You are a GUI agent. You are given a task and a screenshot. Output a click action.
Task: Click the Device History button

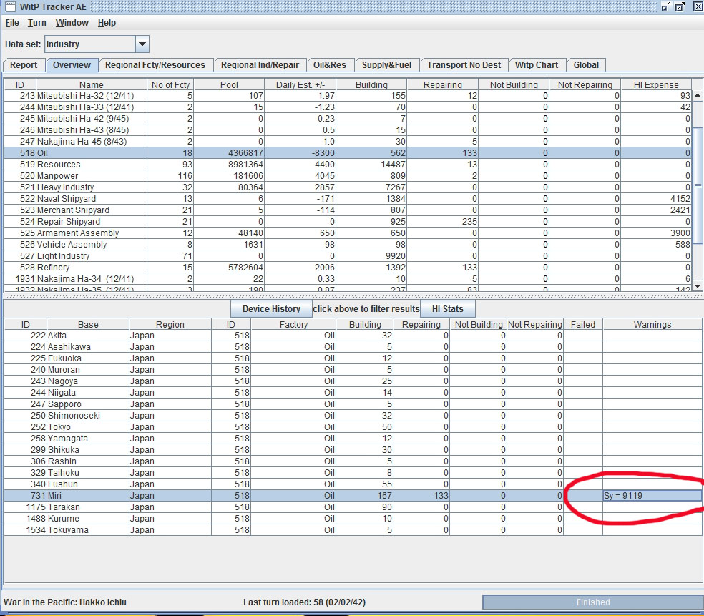(271, 309)
